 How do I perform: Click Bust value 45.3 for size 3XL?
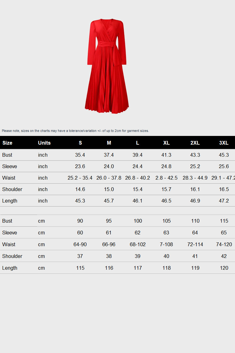click(224, 155)
